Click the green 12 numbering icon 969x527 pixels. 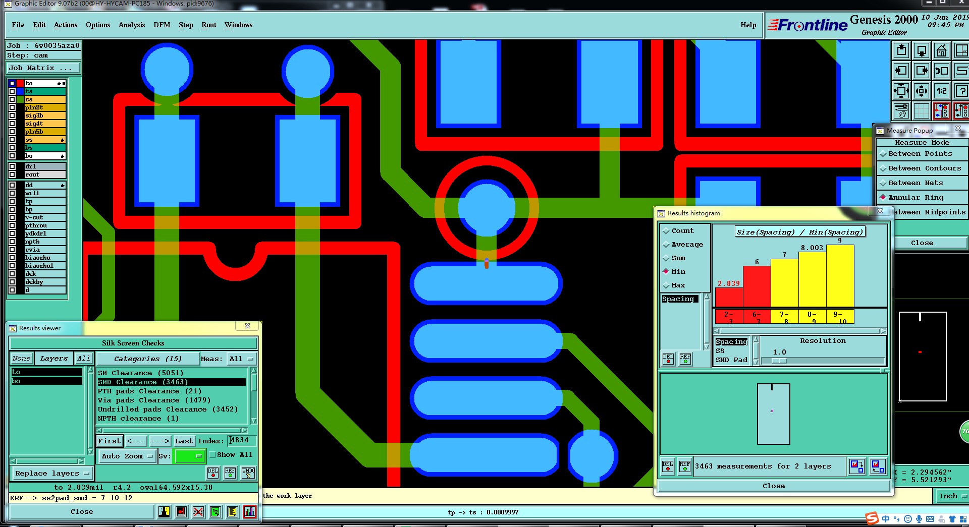[216, 512]
